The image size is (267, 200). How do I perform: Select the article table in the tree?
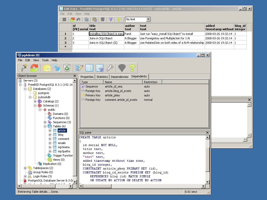[x=62, y=130]
